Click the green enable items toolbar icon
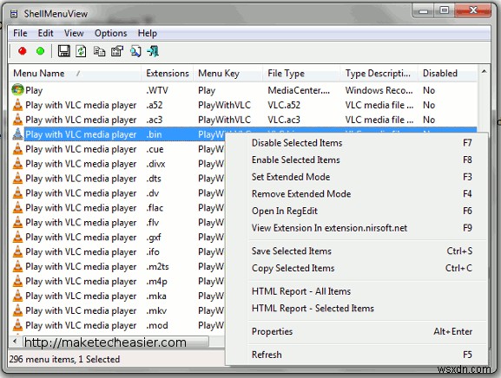 [40, 51]
